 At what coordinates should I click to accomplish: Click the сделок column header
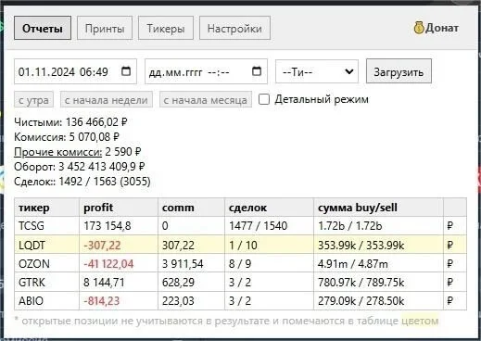pos(269,208)
